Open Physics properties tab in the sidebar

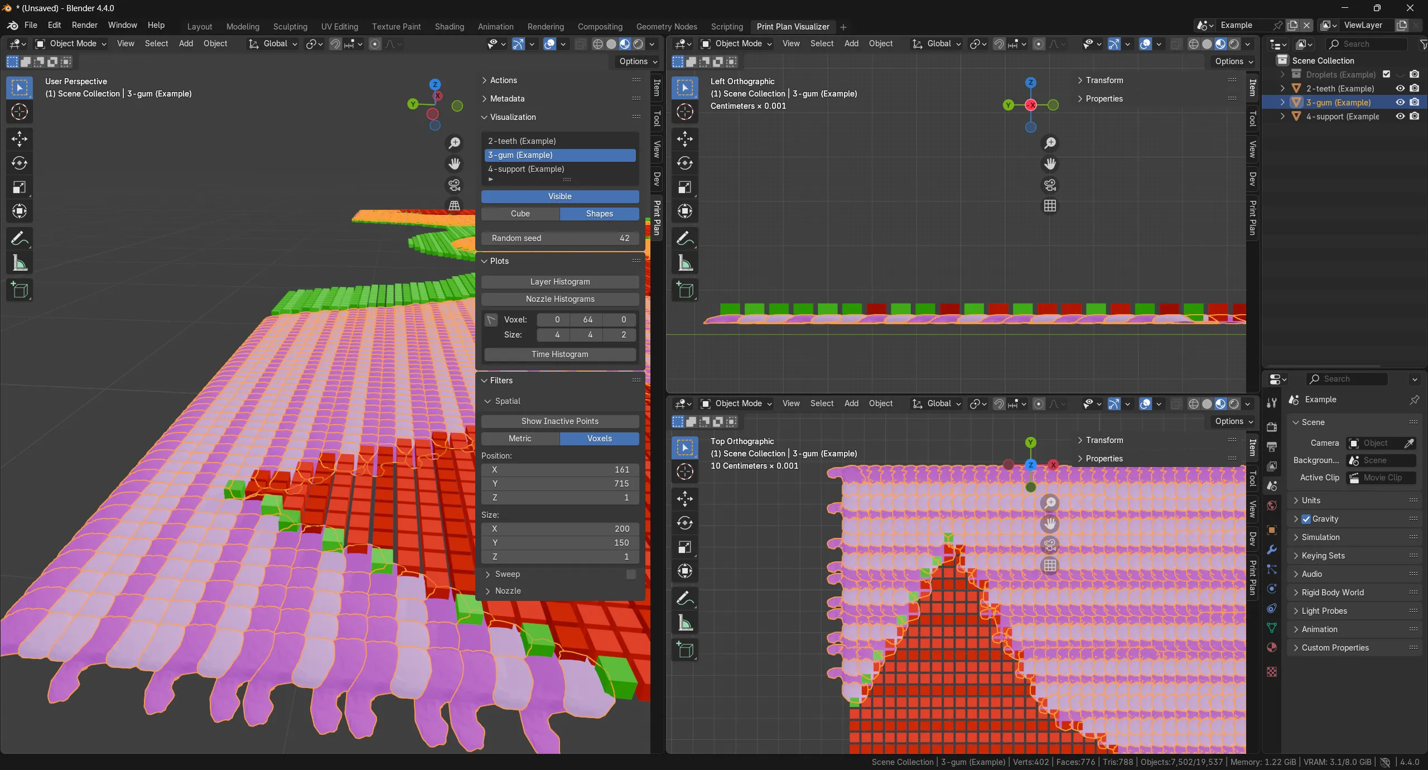click(x=1271, y=589)
